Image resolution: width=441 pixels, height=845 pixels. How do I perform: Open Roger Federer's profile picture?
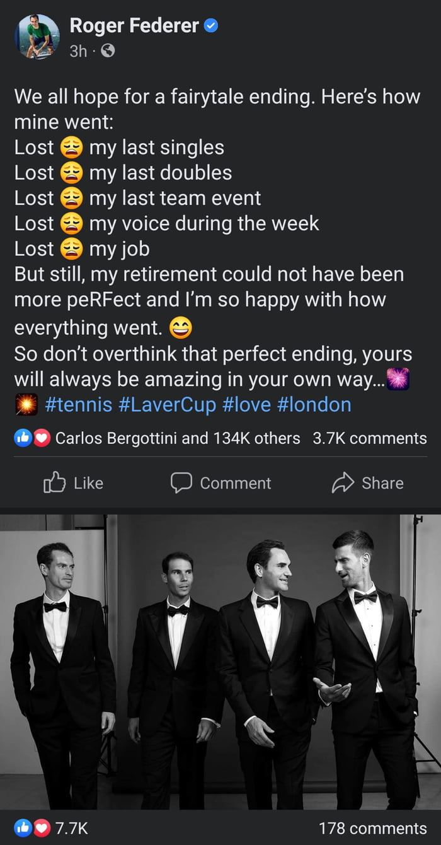click(37, 37)
